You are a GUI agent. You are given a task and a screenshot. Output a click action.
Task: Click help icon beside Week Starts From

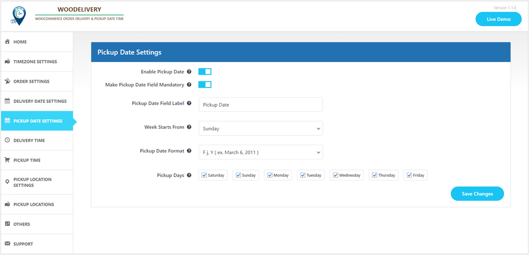point(189,127)
